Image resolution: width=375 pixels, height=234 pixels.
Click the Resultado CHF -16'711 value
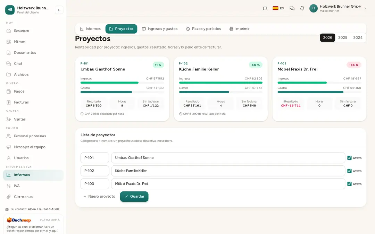[x=291, y=105]
